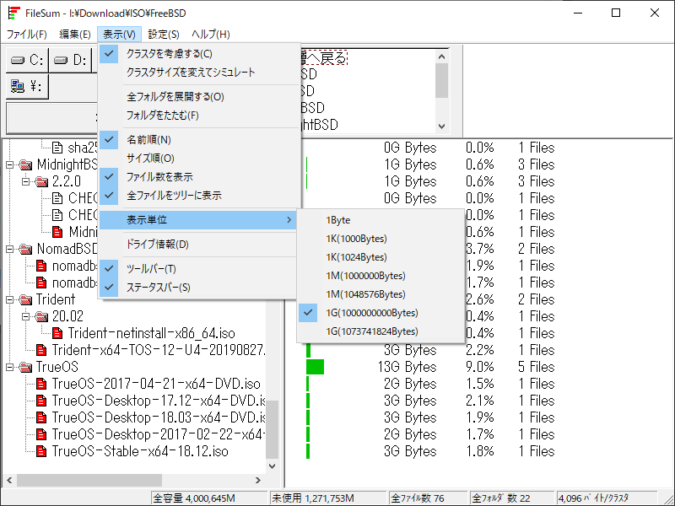Select 1M(1000000Bytes) display unit

381,276
